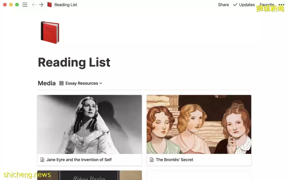Click the red book icon in breadcrumb
288x180 pixels.
(50, 5)
